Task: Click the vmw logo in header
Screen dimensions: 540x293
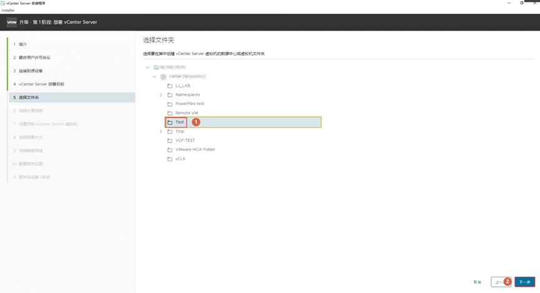Action: tap(12, 22)
